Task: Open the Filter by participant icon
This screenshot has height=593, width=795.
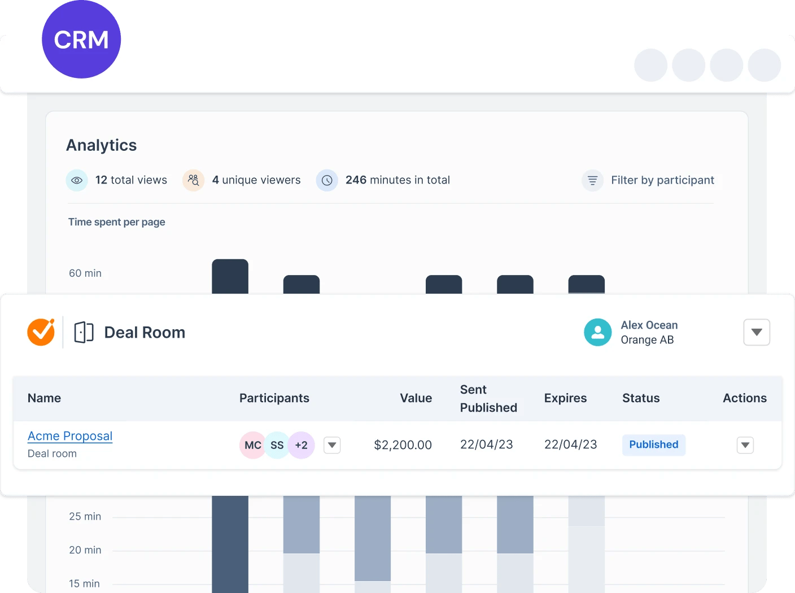Action: pos(592,180)
